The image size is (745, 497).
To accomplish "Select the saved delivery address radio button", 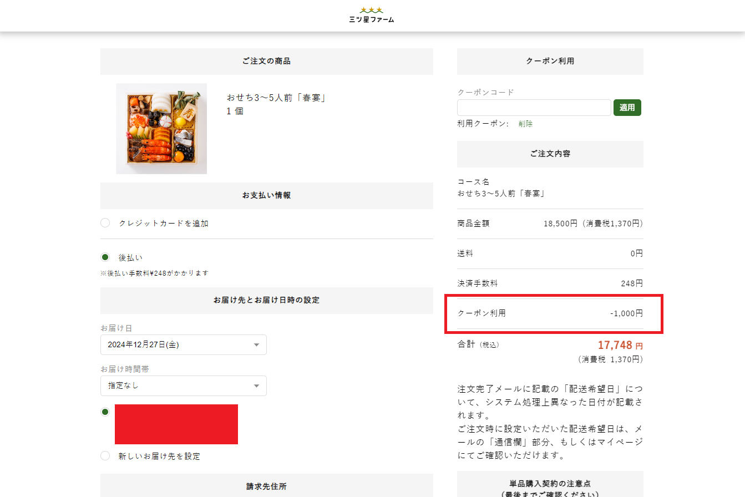I will [x=105, y=412].
